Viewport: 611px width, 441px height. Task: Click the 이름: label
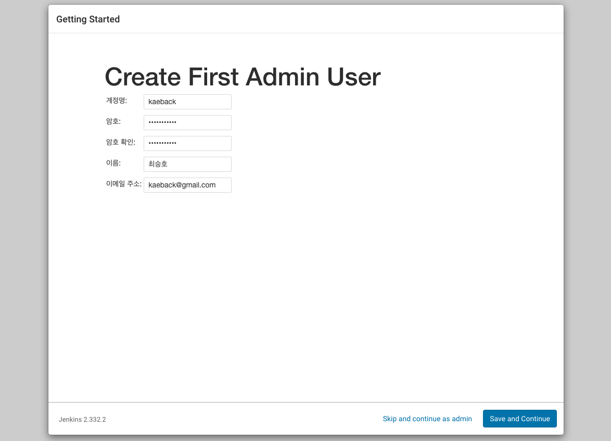coord(113,163)
